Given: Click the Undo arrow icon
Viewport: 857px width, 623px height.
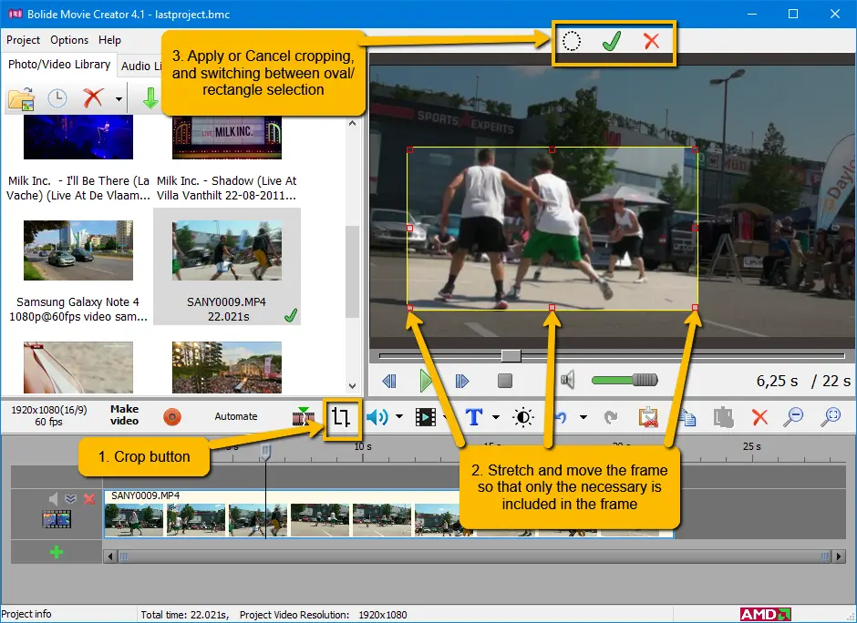Looking at the screenshot, I should (562, 417).
